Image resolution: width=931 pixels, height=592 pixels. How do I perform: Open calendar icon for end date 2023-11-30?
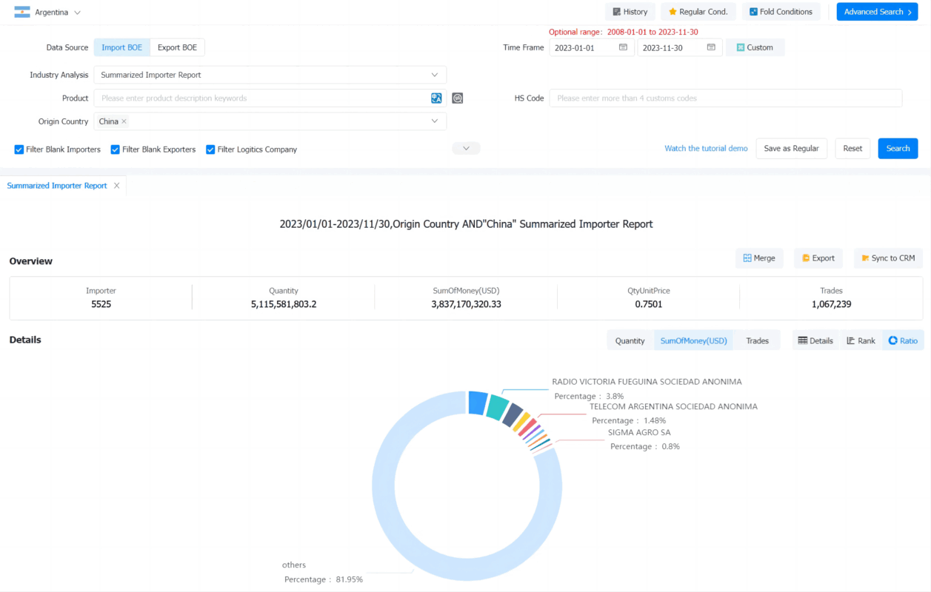pyautogui.click(x=711, y=47)
